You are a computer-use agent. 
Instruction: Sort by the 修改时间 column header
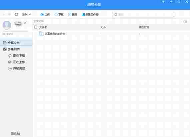(144, 27)
